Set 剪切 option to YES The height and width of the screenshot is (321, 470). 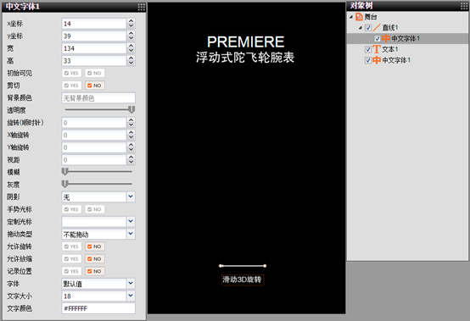pyautogui.click(x=71, y=86)
